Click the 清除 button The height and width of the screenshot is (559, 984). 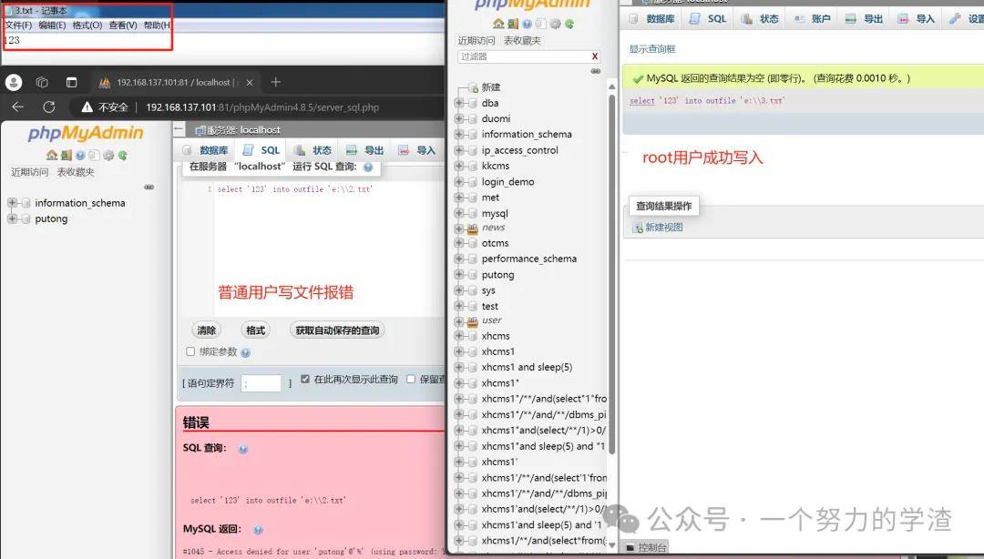[x=207, y=330]
